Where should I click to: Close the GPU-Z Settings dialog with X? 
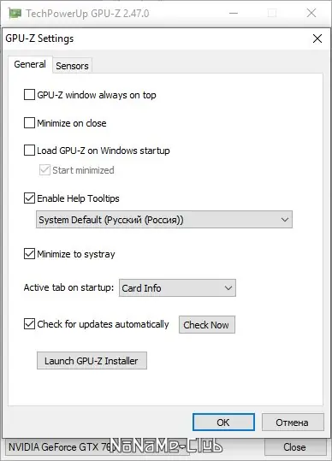(x=317, y=38)
